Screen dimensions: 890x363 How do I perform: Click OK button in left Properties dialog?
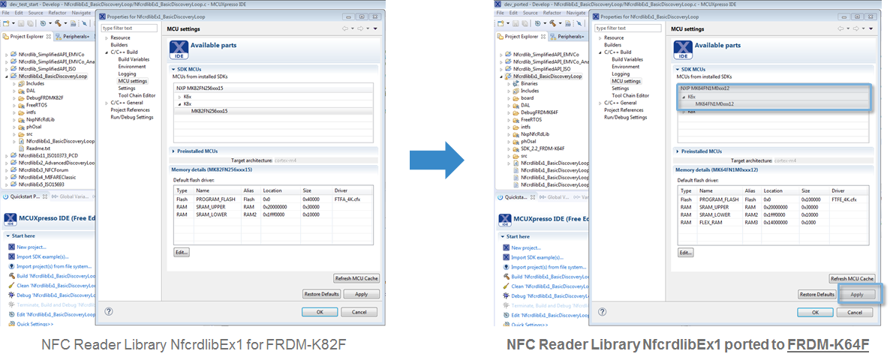[320, 312]
